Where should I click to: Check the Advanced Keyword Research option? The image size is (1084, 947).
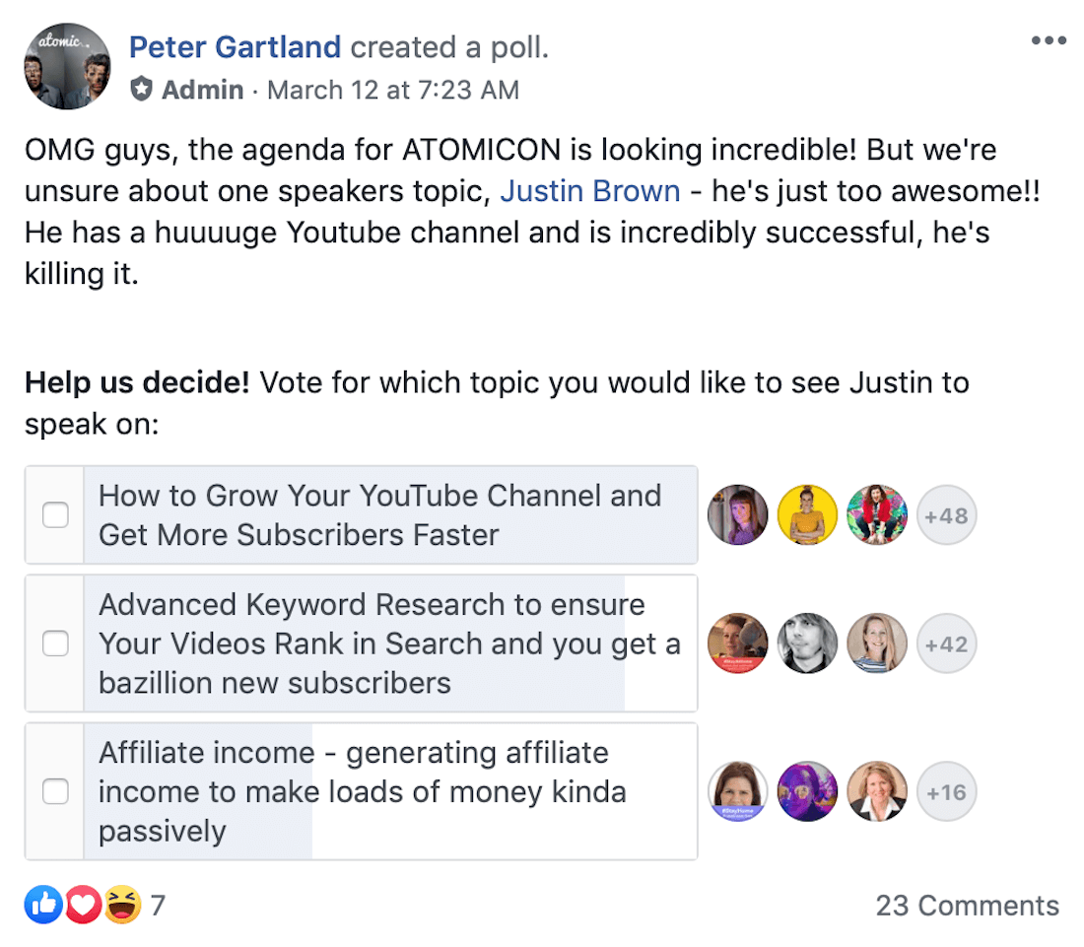point(55,643)
